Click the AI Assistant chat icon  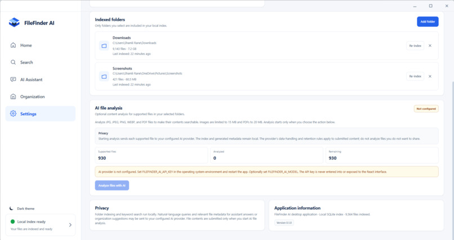tap(13, 79)
